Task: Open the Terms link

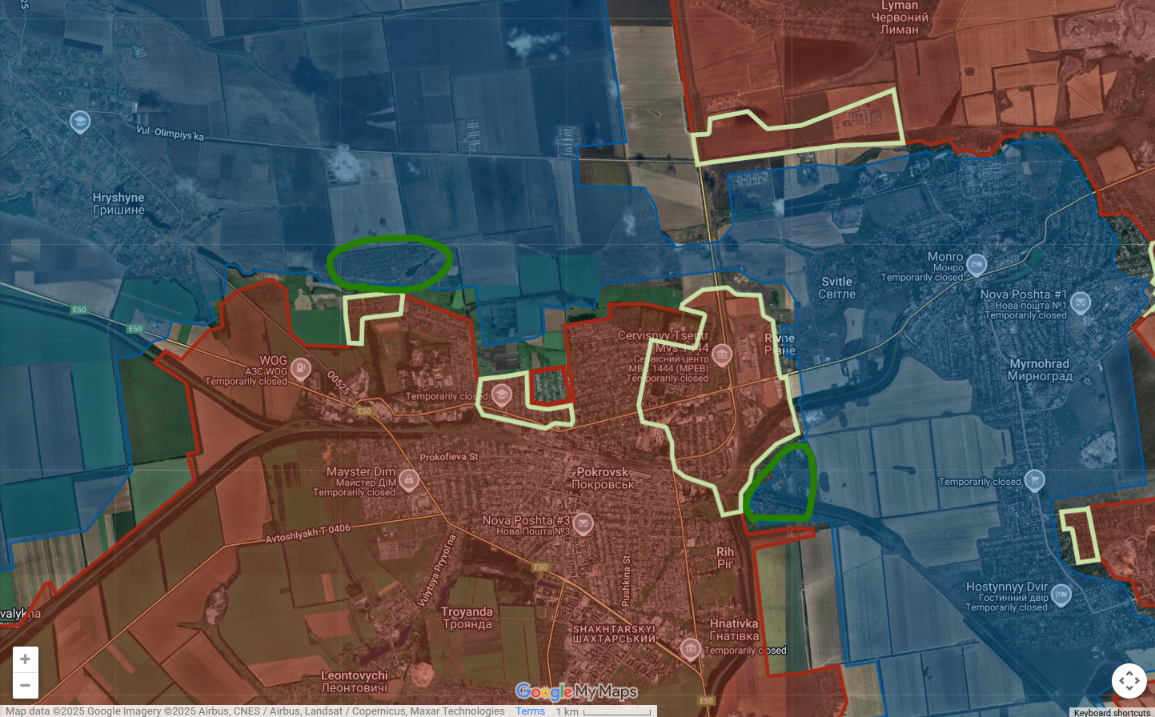Action: point(530,711)
